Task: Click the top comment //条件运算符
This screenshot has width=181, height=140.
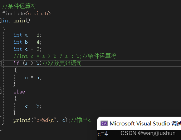Action: 19,6
